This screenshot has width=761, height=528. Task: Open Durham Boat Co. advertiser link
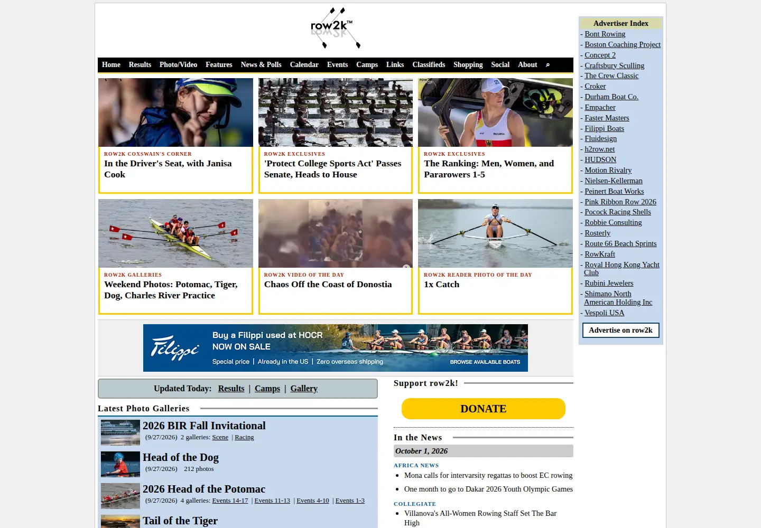[611, 97]
